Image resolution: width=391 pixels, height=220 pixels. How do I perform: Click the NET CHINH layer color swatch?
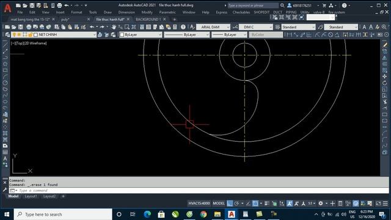35,35
